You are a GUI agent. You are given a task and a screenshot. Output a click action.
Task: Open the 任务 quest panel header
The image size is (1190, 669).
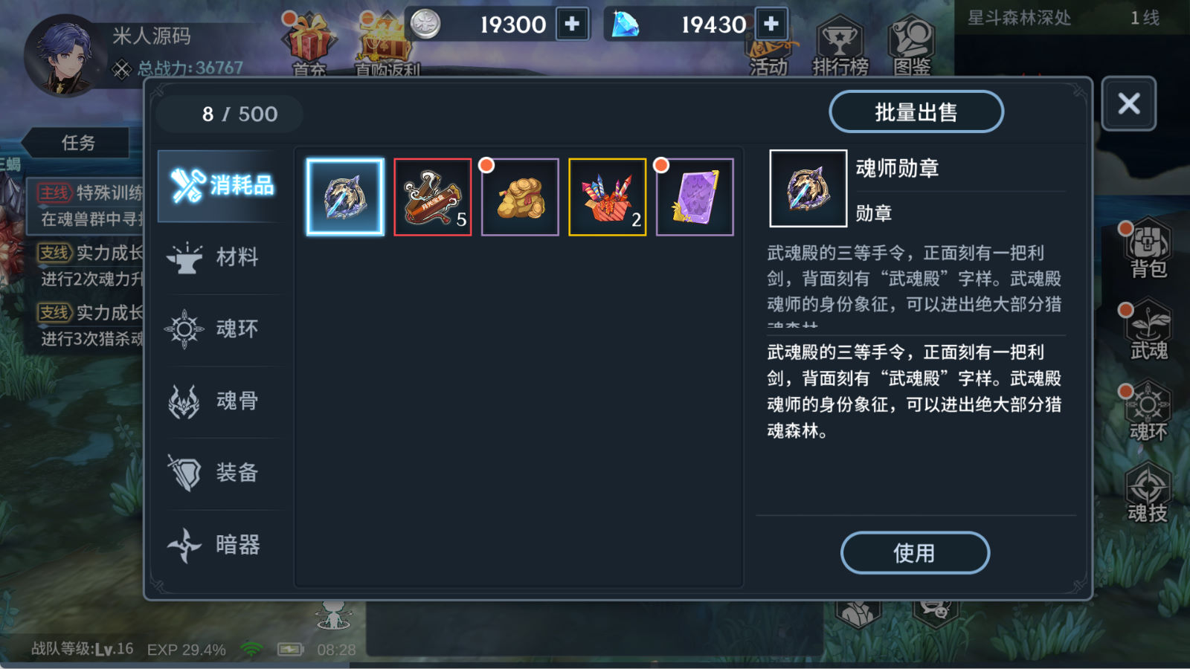pyautogui.click(x=77, y=143)
